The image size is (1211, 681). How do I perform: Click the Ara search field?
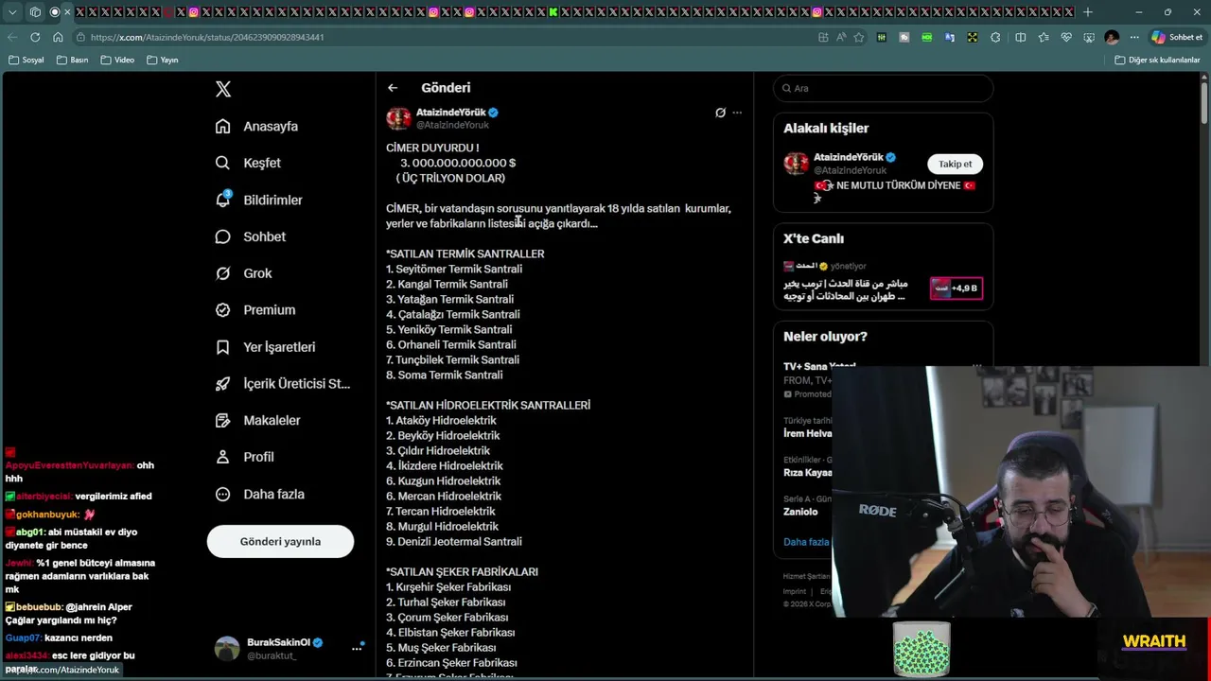(x=883, y=88)
